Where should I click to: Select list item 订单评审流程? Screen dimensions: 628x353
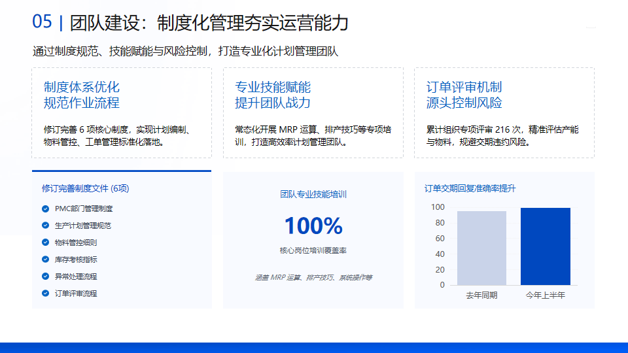[x=76, y=294]
